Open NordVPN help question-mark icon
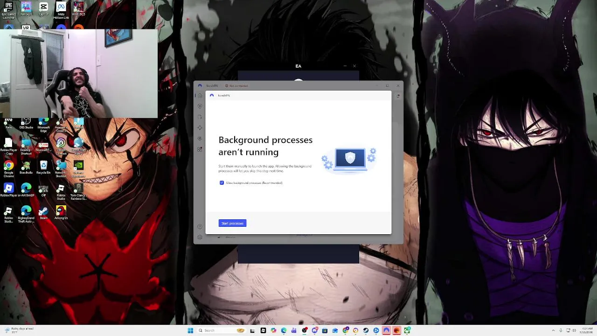This screenshot has height=336, width=597. tap(200, 227)
